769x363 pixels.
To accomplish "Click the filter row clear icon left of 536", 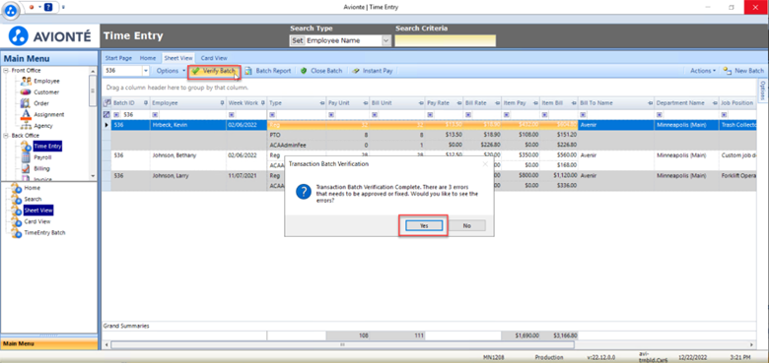I will (x=106, y=114).
